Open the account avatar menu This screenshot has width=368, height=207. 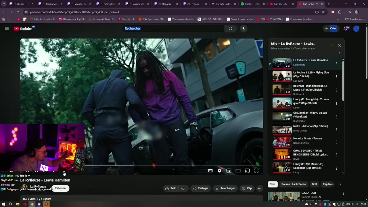356,28
